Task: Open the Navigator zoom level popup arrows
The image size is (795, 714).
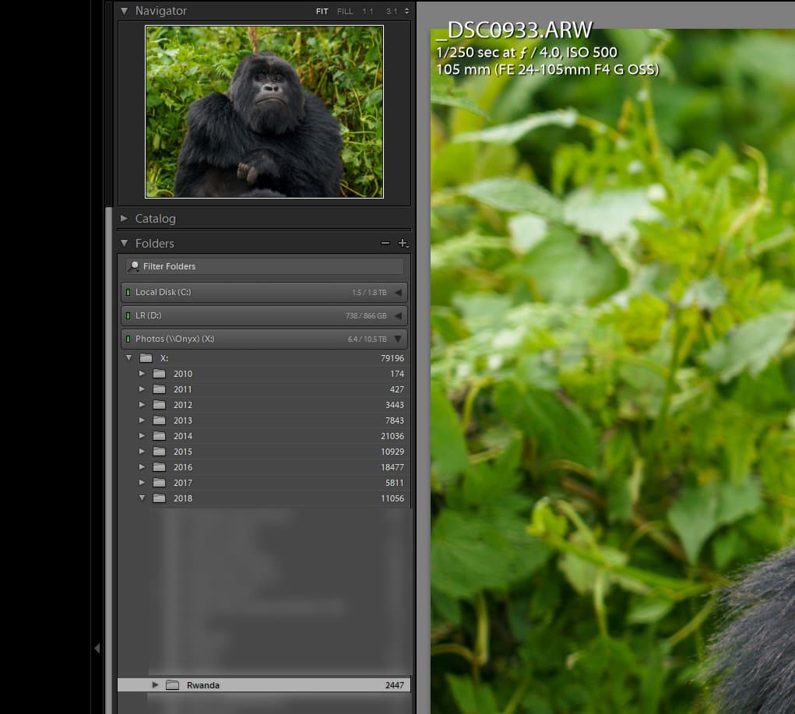Action: click(406, 11)
